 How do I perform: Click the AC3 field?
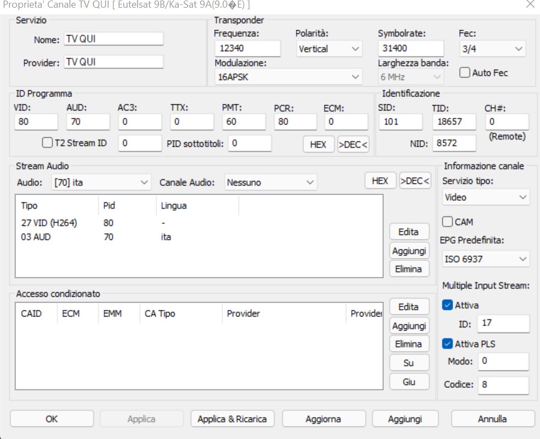(x=140, y=122)
